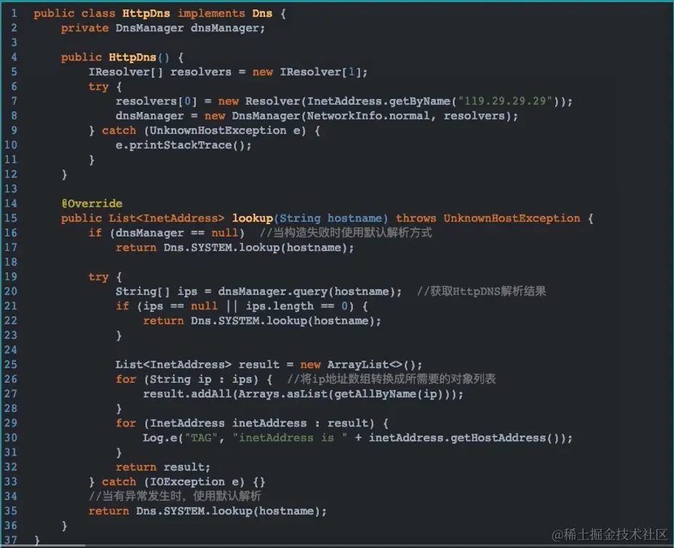Click the string "TAG" on line 30
This screenshot has width=674, height=548.
[x=201, y=438]
